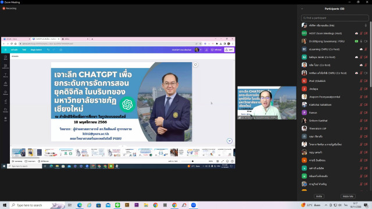Select Jiraporn Poonyawatpornkul participant name
This screenshot has height=209, width=372.
point(324,97)
